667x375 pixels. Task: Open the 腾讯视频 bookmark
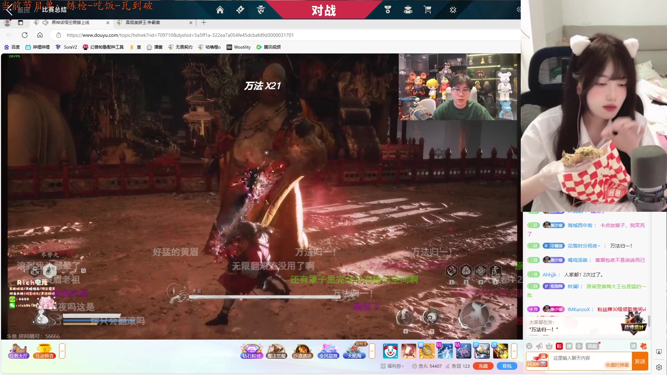click(x=269, y=47)
